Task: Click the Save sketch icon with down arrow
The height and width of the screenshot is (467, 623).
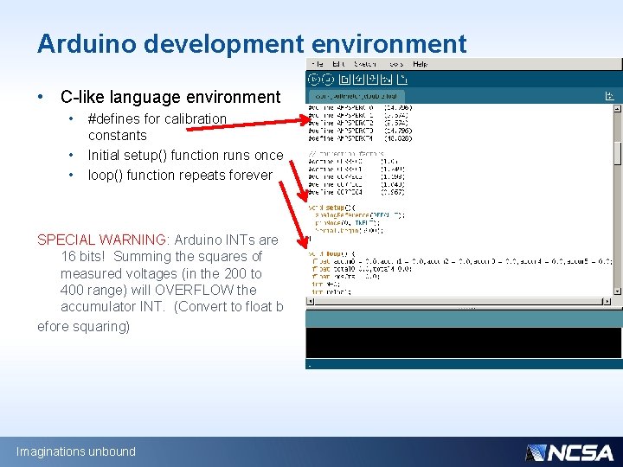Action: pos(372,80)
